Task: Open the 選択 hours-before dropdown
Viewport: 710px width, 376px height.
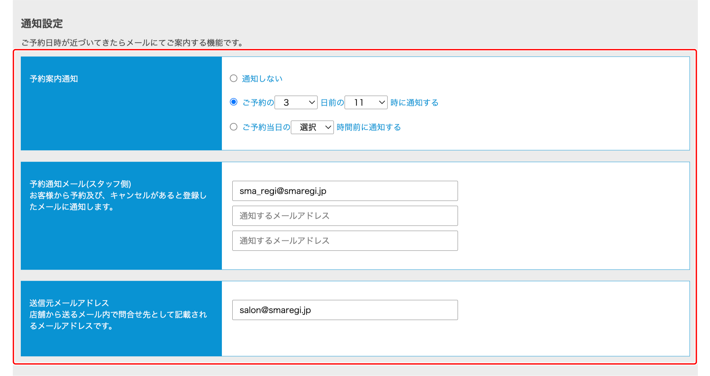Action: 312,127
